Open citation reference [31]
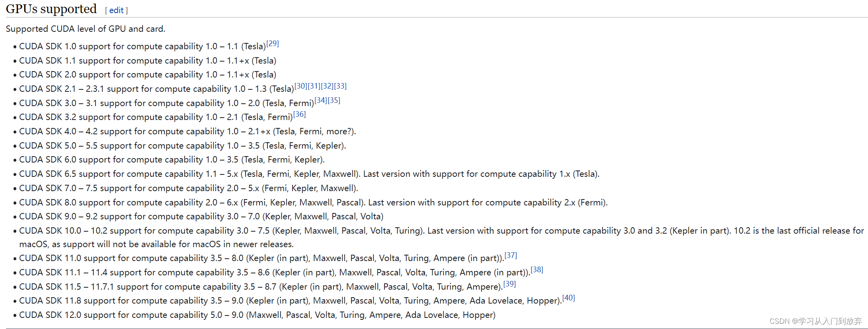Viewport: 868px width, 329px height. point(314,86)
